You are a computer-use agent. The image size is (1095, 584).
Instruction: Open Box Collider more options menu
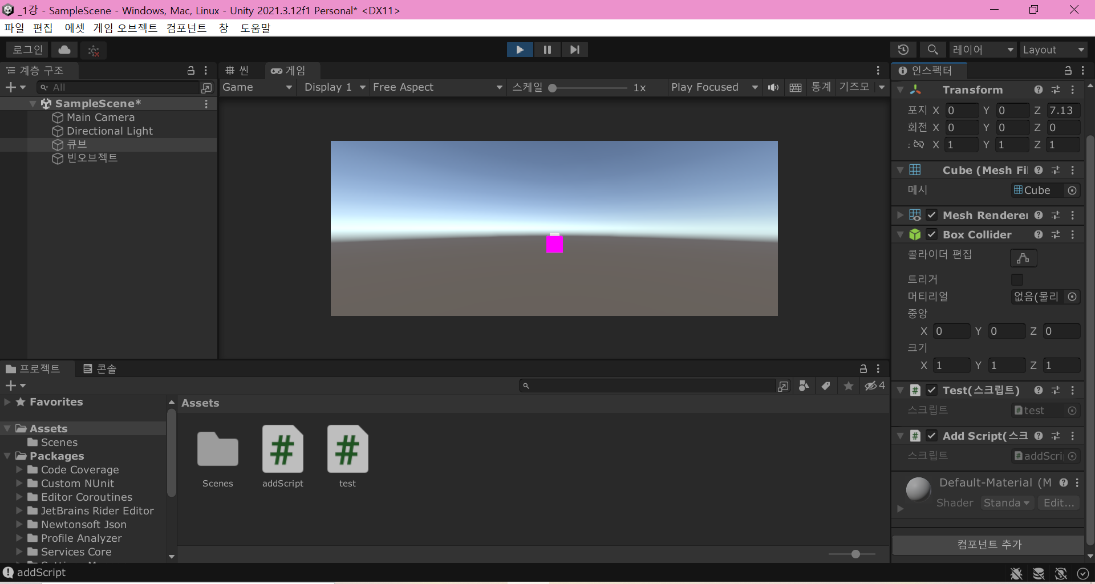[x=1073, y=235]
